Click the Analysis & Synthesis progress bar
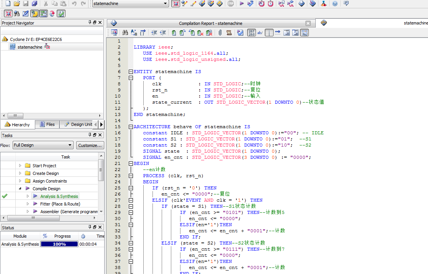 pyautogui.click(x=59, y=244)
